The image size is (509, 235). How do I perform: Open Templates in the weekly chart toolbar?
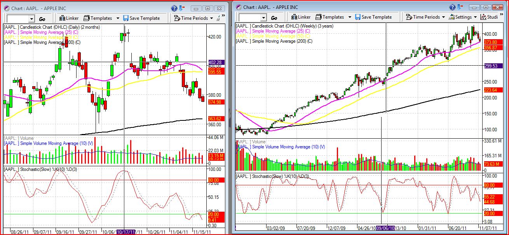pos(329,17)
